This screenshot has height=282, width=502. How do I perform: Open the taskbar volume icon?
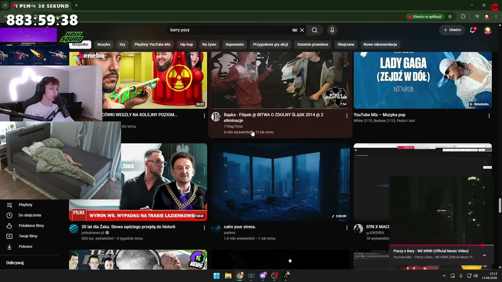(x=475, y=276)
